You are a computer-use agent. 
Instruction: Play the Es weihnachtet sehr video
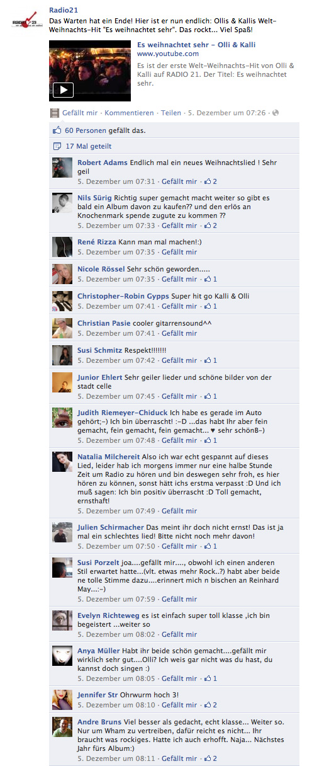pos(63,89)
